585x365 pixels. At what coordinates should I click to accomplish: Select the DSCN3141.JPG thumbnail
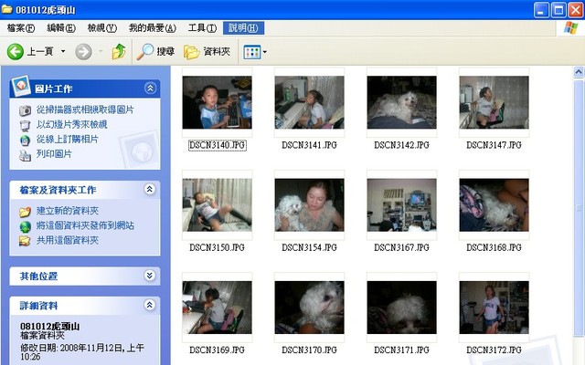coord(309,102)
